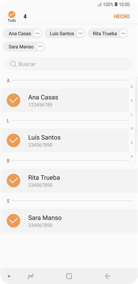Screen dimensions: 138x284
Task: Tap the Android back arrow icon
Action: pyautogui.click(x=108, y=276)
